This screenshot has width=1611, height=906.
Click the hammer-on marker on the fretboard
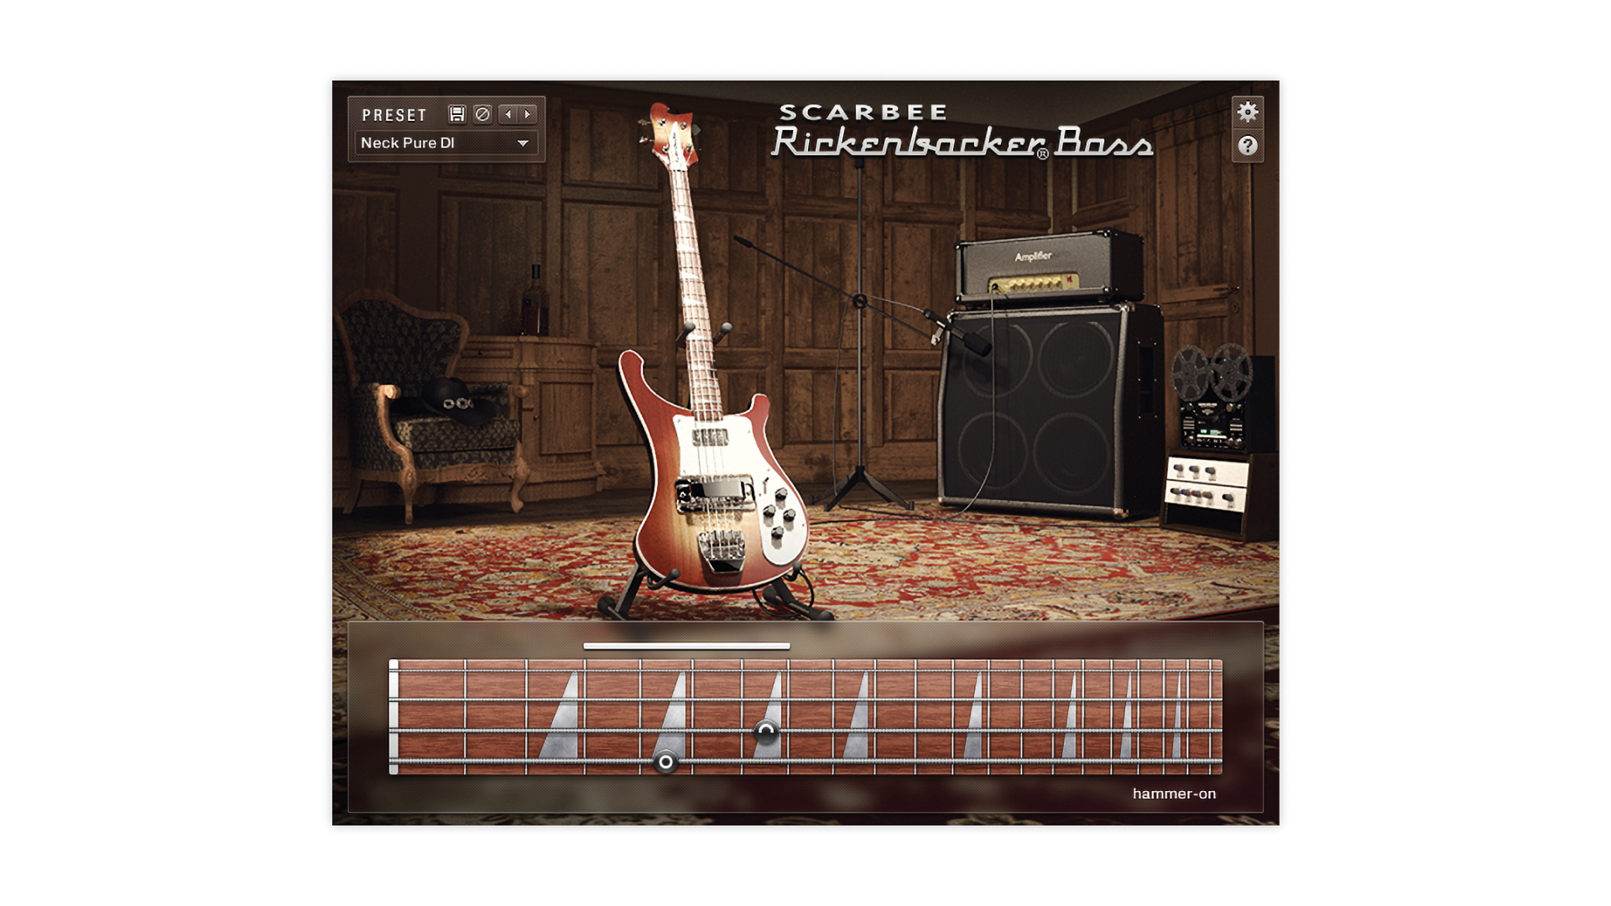click(765, 731)
